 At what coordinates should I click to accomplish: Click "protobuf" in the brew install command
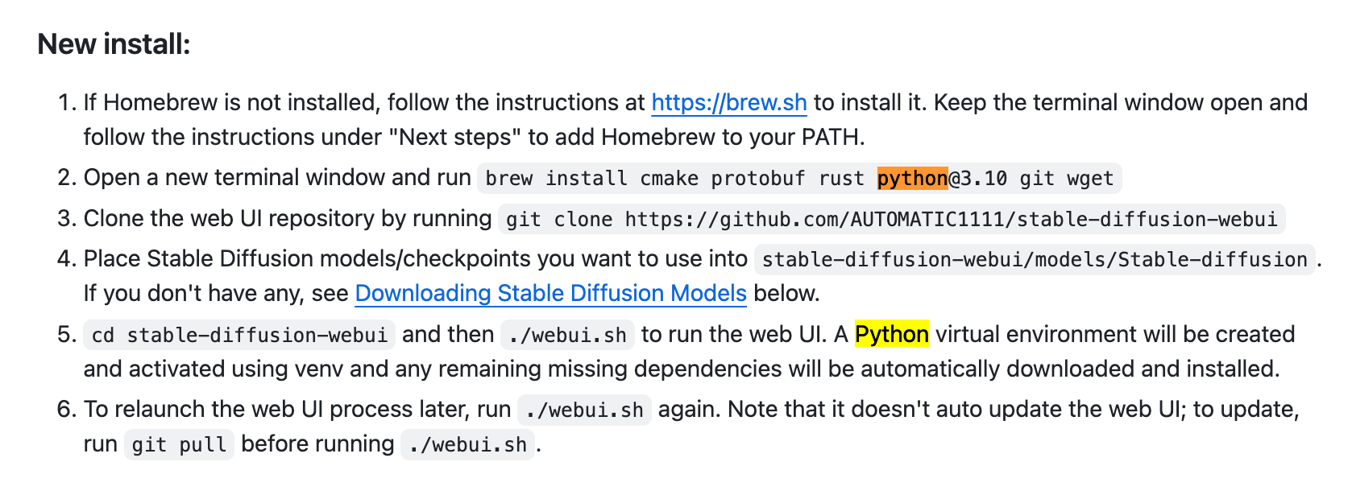[x=757, y=179]
